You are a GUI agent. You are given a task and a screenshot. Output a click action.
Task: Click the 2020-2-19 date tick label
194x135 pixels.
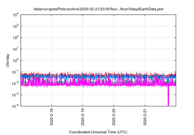[83, 117]
